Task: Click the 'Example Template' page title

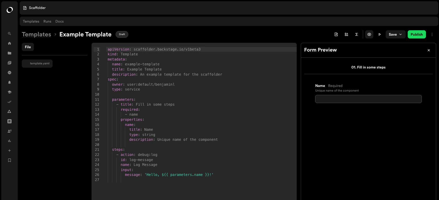Action: coord(85,34)
